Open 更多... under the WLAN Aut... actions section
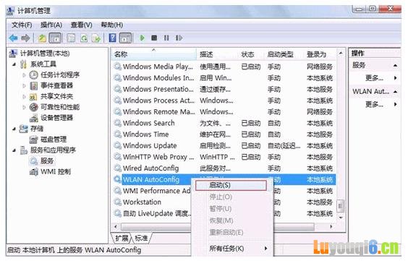408x261 pixels. [375, 105]
